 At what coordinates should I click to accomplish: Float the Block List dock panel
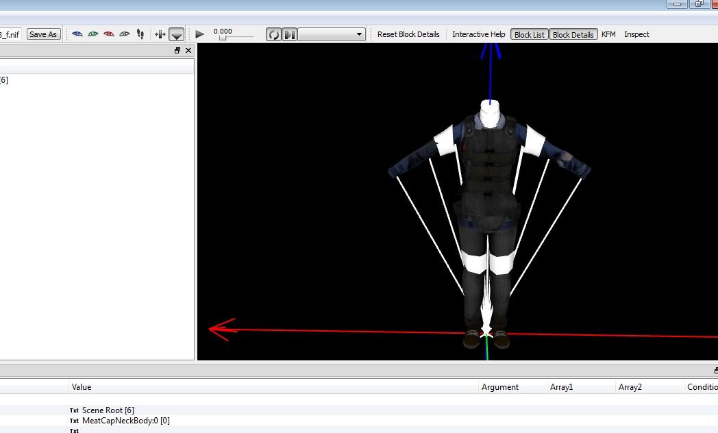click(177, 50)
